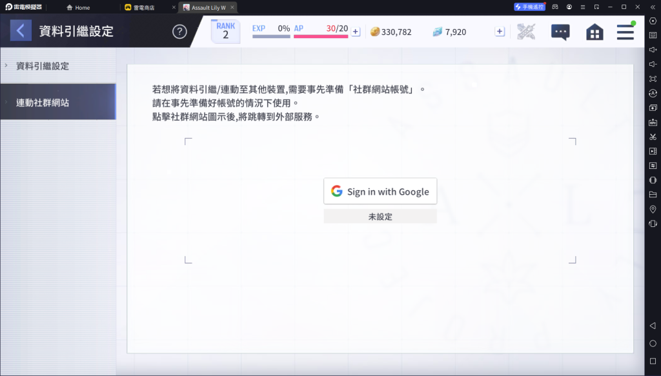The height and width of the screenshot is (376, 661).
Task: Open the chat speech bubble
Action: tap(560, 32)
